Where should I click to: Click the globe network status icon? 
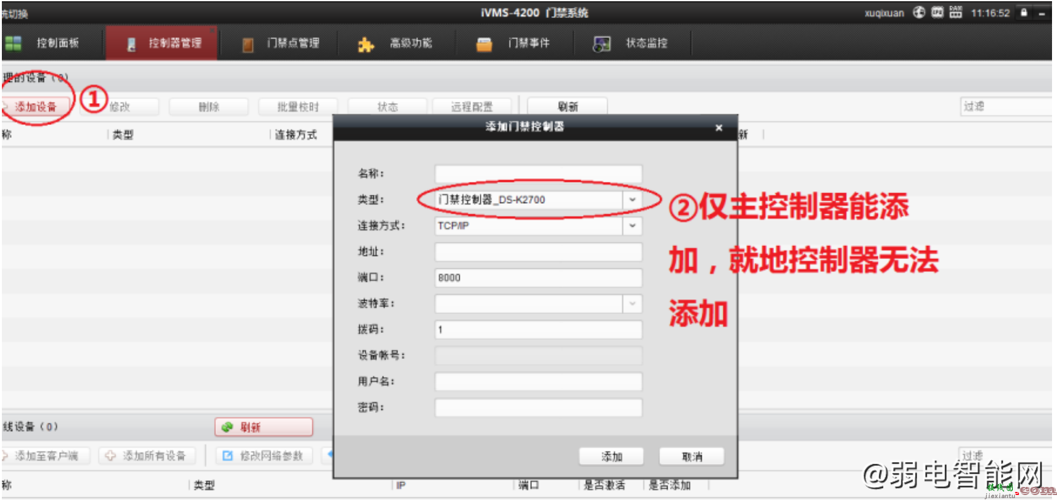919,12
